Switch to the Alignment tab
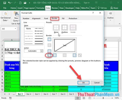This screenshot has width=122, height=100. [36, 18]
